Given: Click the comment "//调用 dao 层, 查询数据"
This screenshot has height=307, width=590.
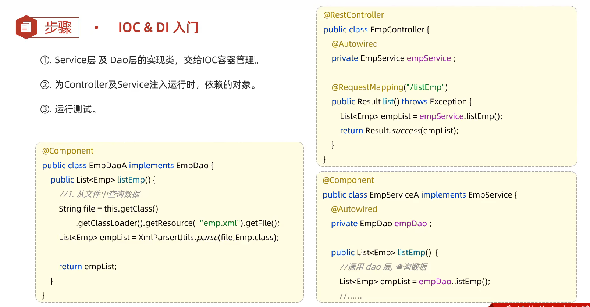Looking at the screenshot, I should coord(383,267).
